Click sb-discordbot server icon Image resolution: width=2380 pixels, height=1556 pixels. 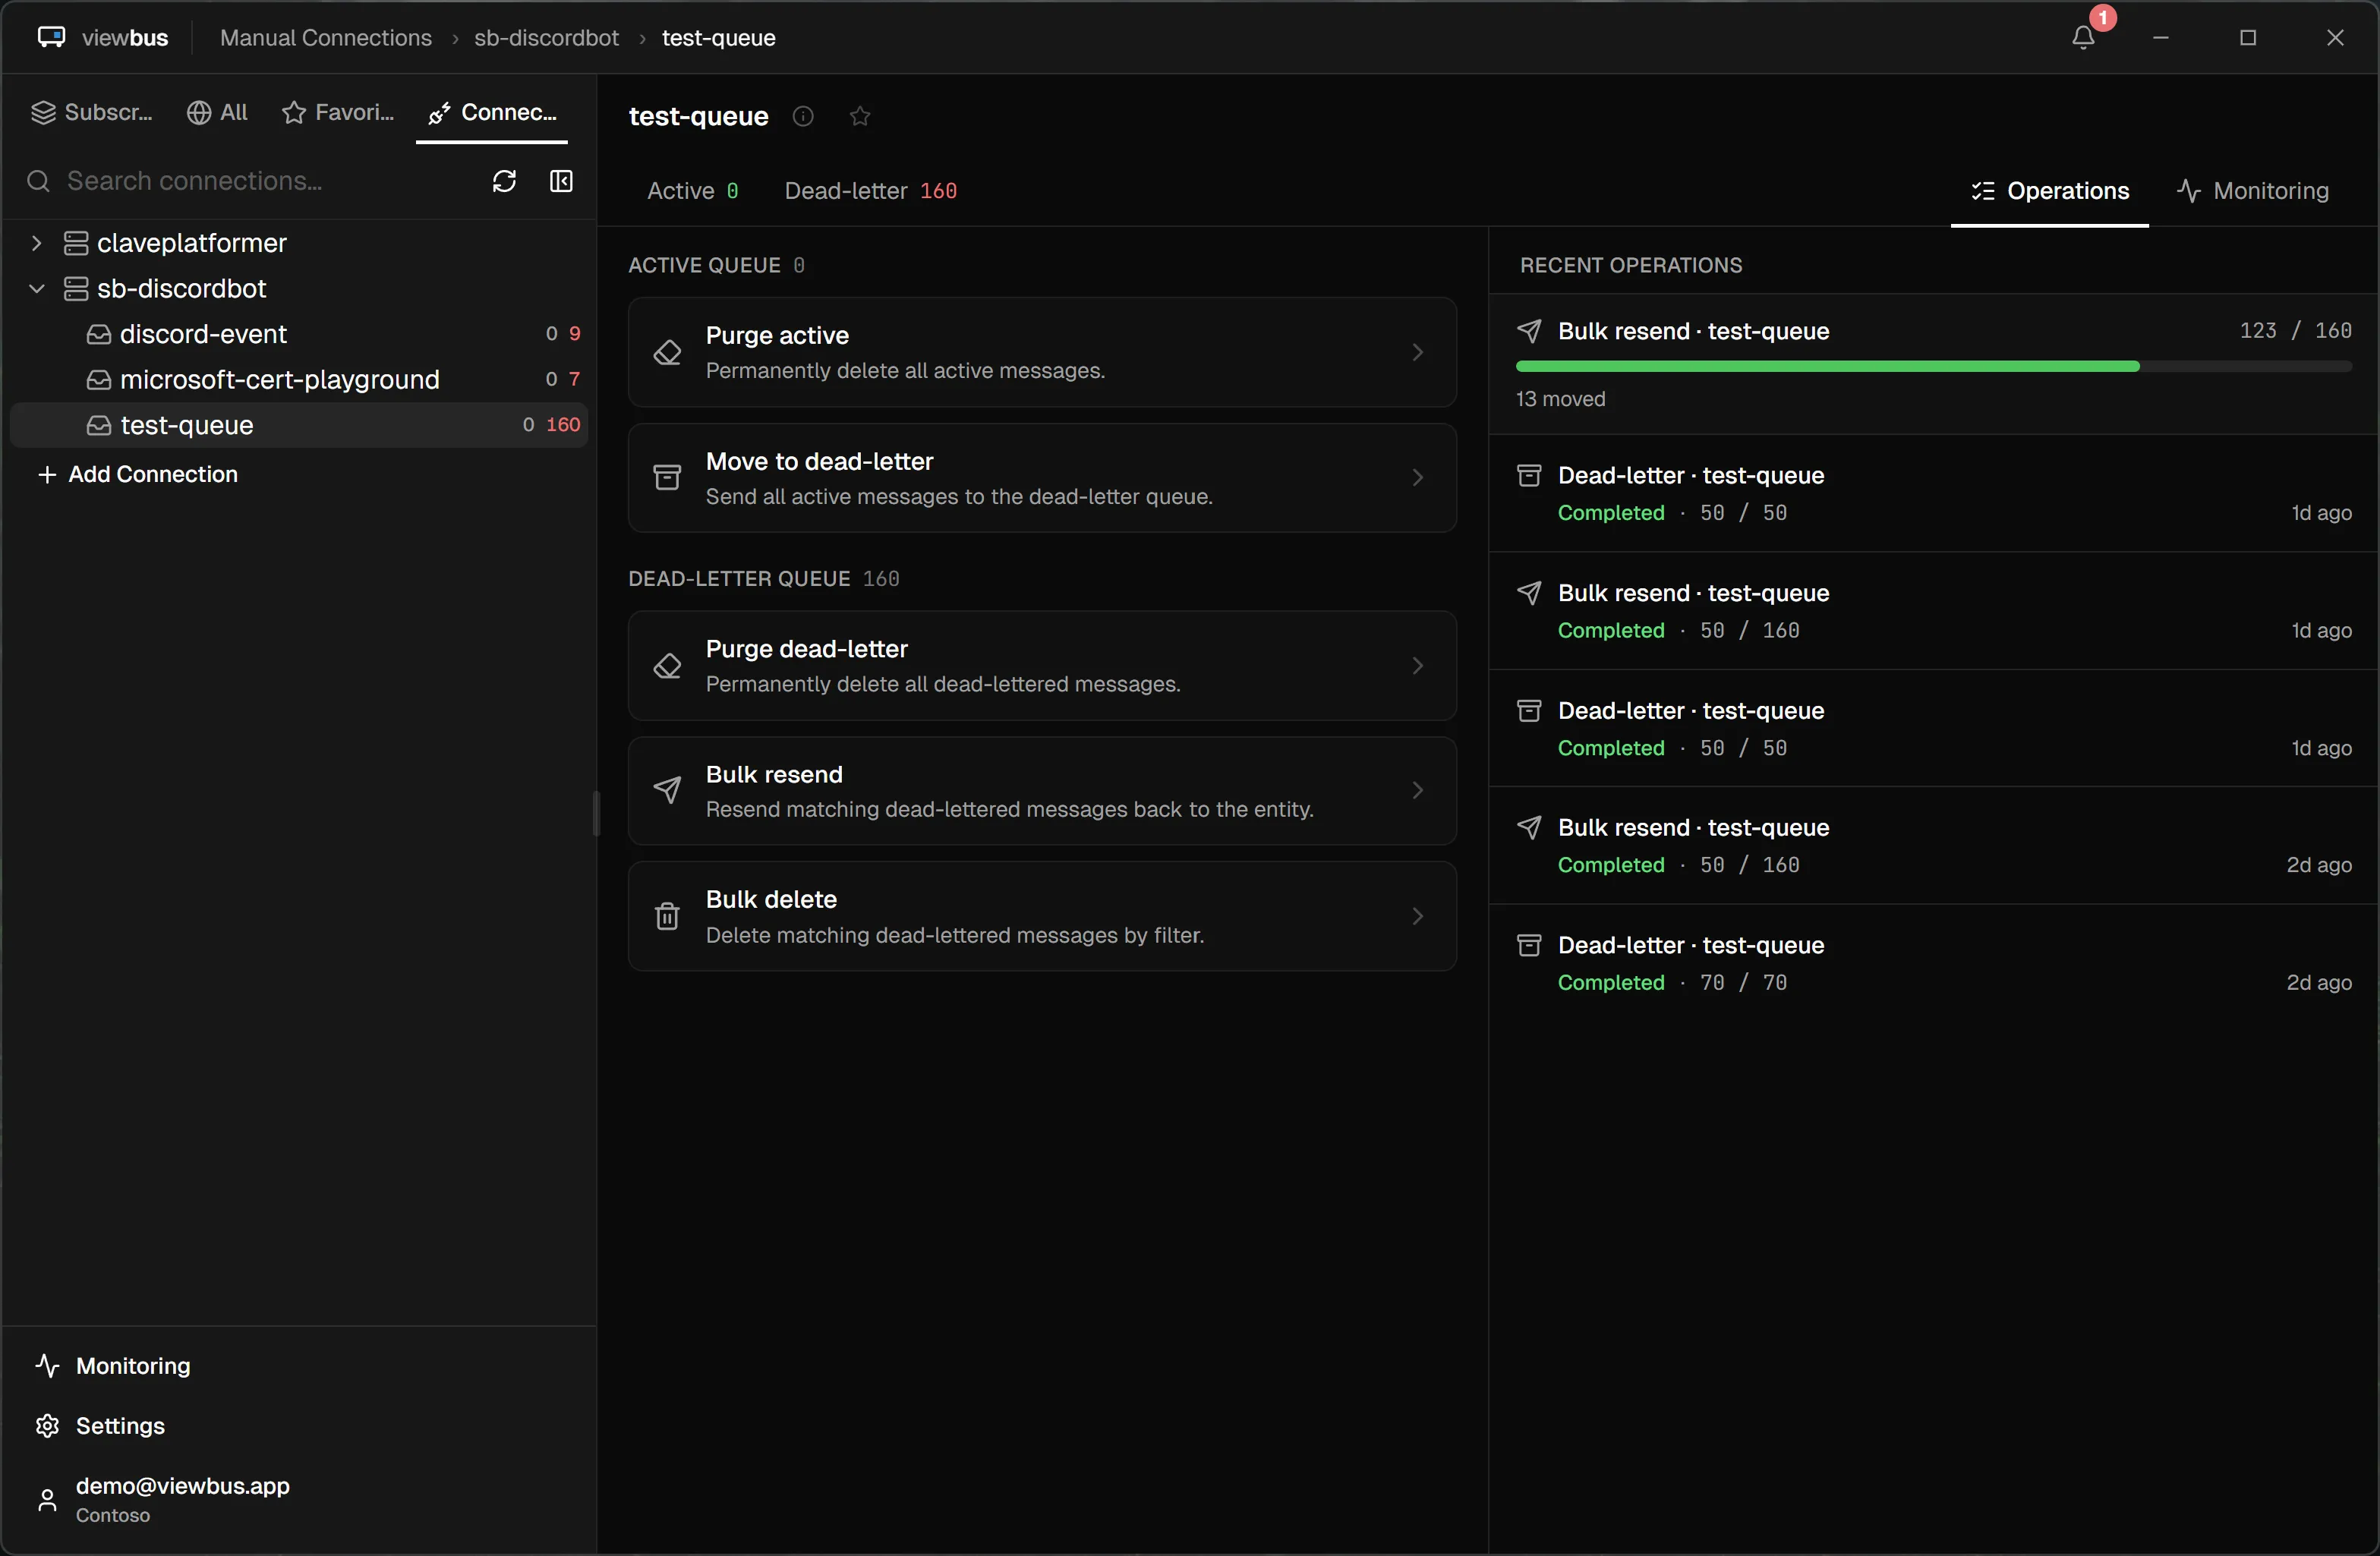(x=76, y=289)
